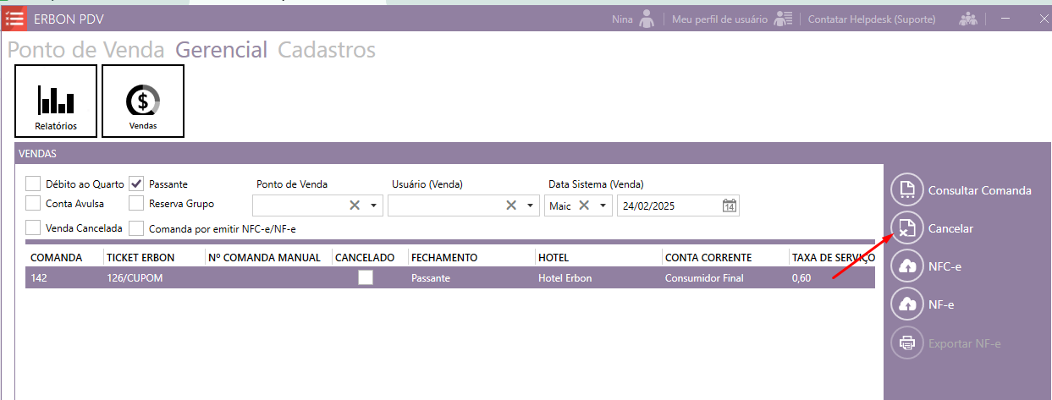Click the Cancelar sale icon

click(x=906, y=228)
